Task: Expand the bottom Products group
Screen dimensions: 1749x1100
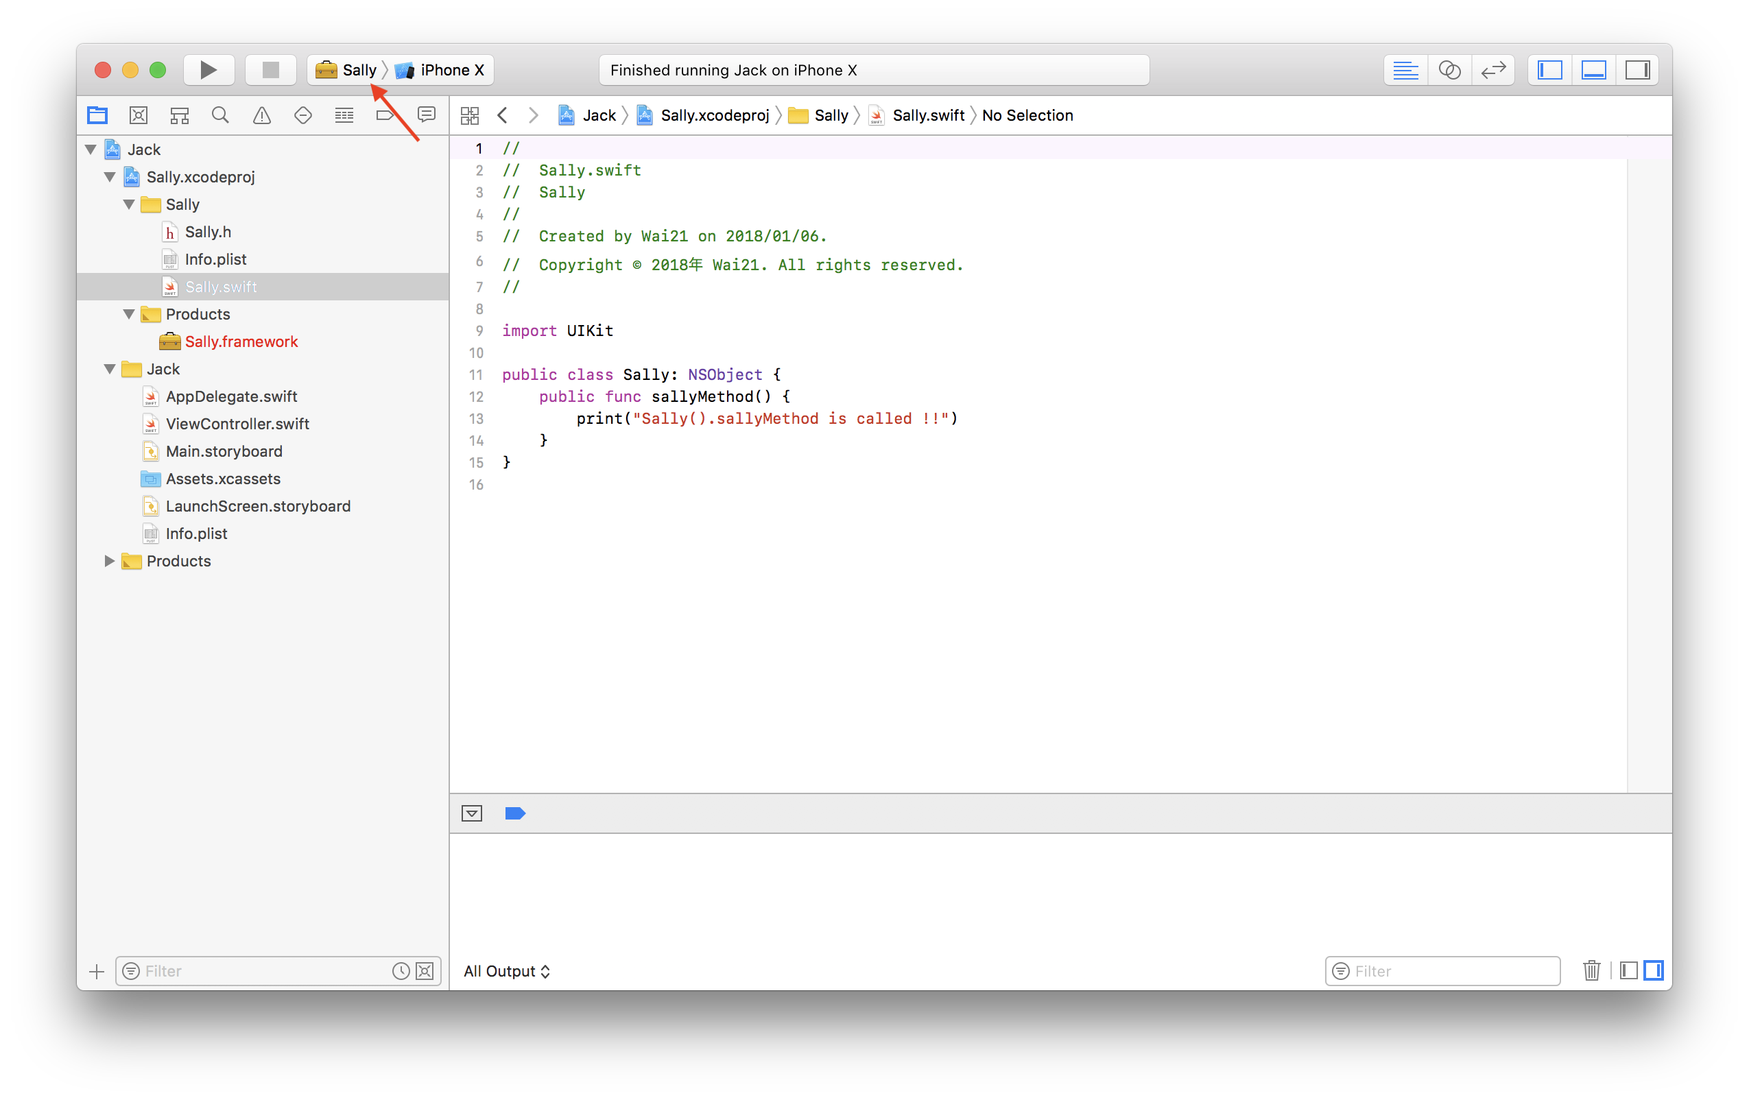Action: [x=109, y=560]
